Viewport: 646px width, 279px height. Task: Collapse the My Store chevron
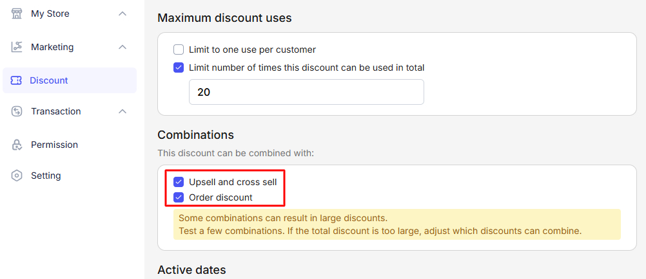(122, 14)
